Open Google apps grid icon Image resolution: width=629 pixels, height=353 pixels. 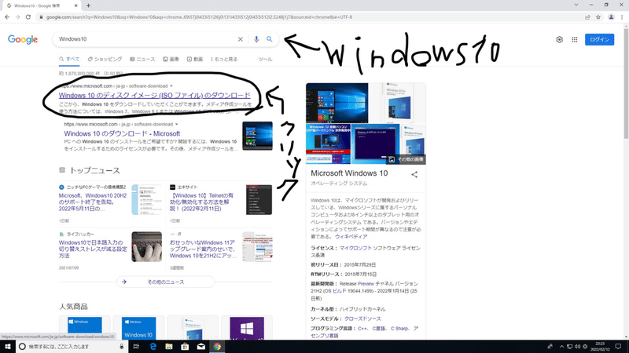(575, 40)
